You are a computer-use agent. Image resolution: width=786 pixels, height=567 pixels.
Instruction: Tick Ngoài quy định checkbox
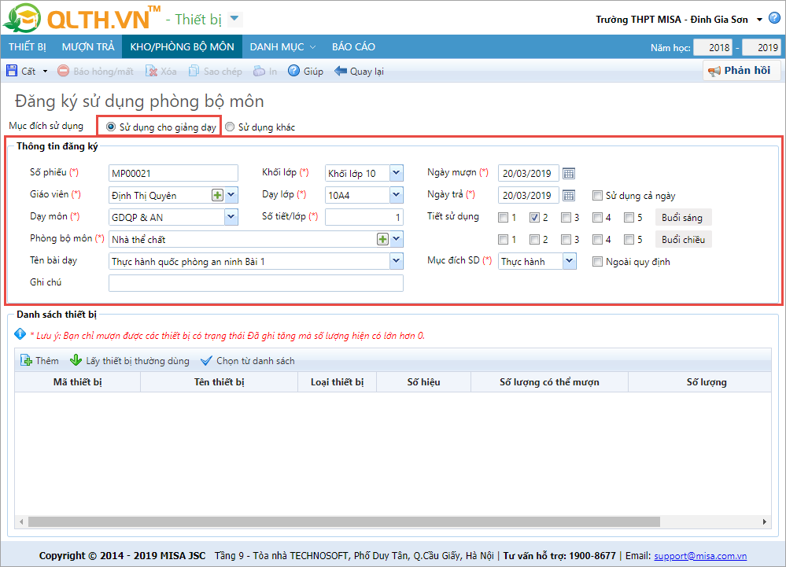pos(597,261)
